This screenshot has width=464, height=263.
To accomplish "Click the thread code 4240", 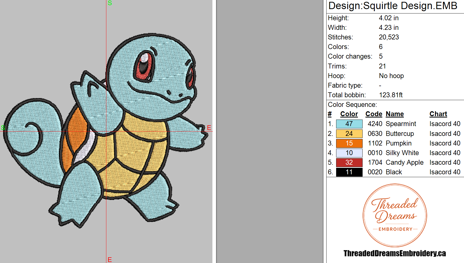I will (x=375, y=124).
